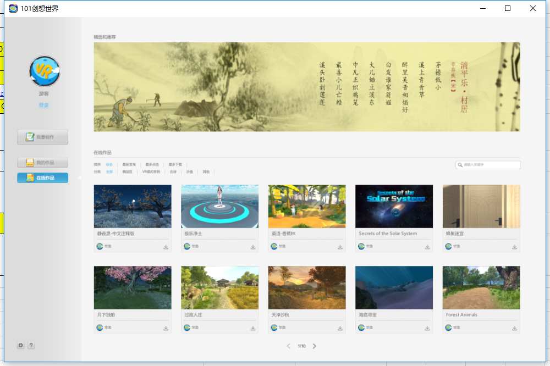Open the settings gear at bottom left
Viewport: 550px width, 366px height.
coord(20,345)
